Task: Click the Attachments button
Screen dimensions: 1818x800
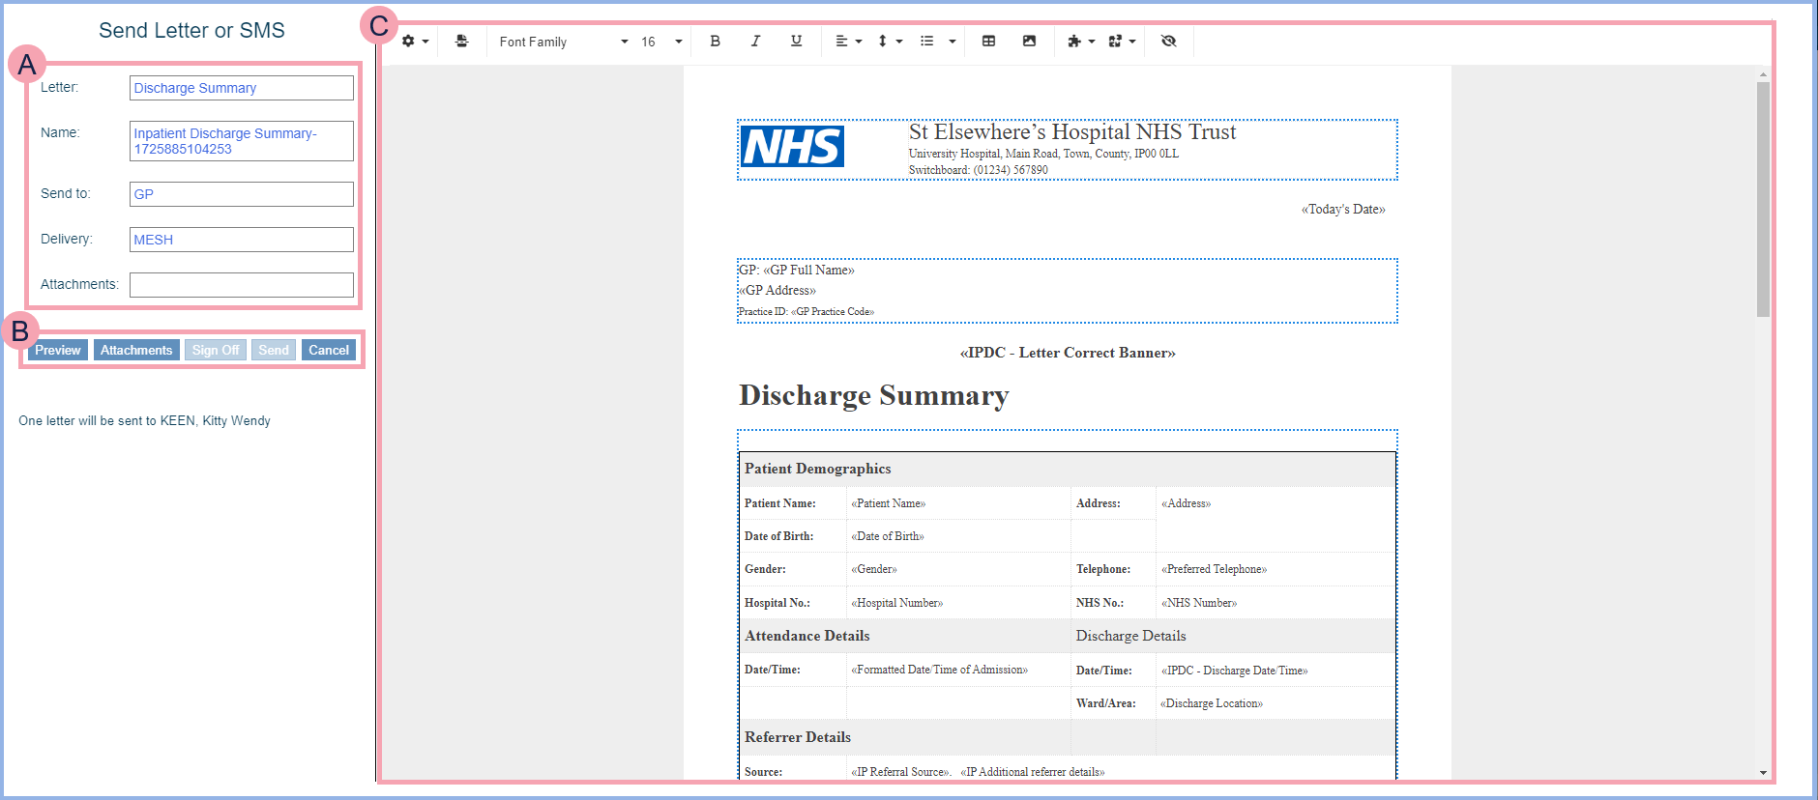Action: tap(136, 350)
